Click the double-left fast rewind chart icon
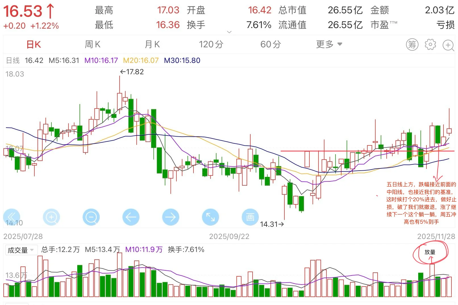The image size is (458, 305). pos(12,217)
